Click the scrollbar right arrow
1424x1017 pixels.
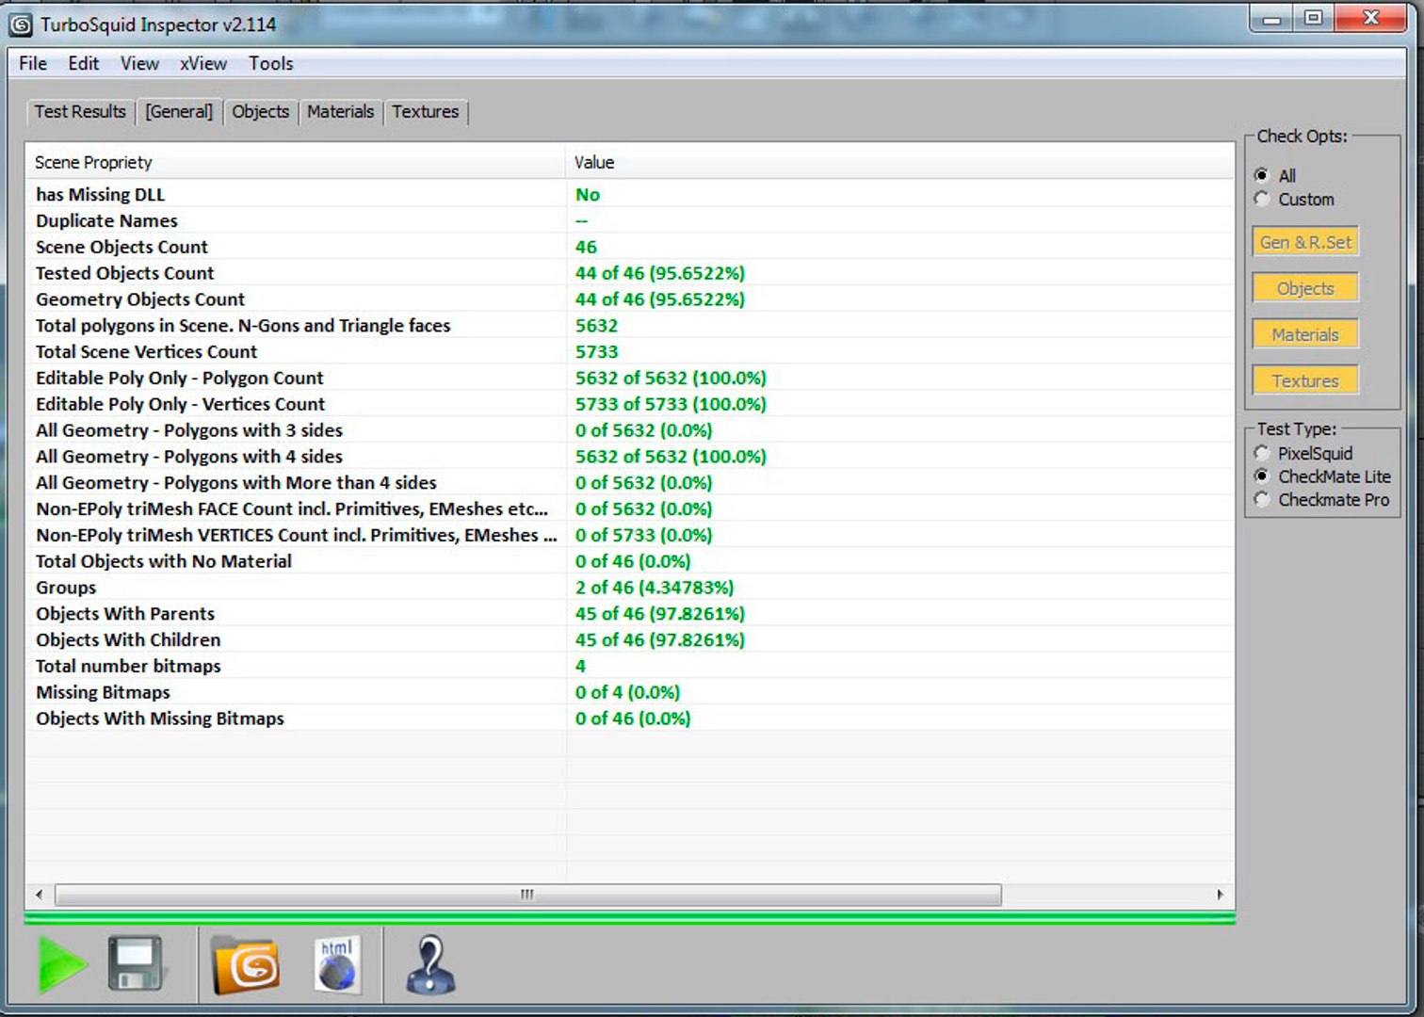coord(1220,895)
